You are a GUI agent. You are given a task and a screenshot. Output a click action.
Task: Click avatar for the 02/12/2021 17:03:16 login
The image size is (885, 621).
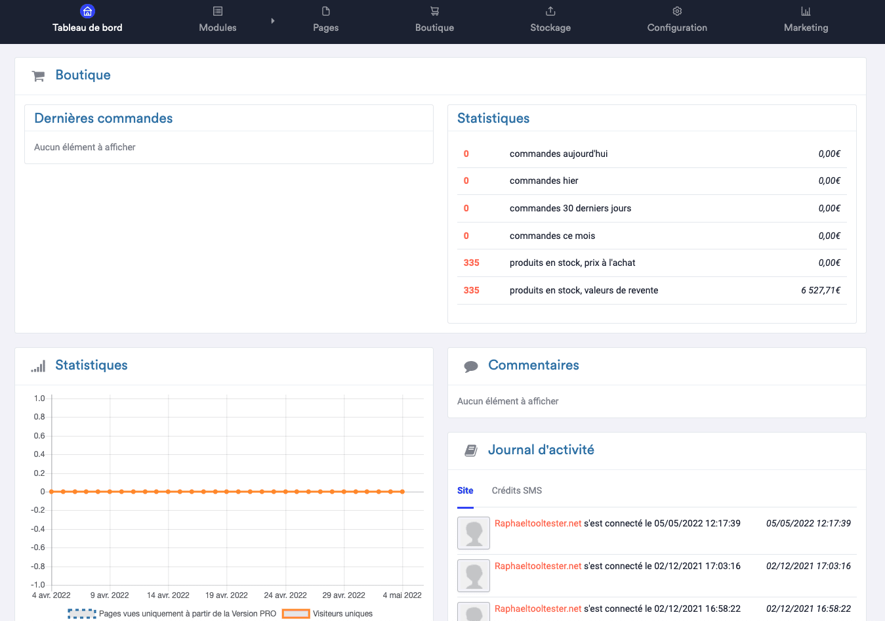click(474, 576)
